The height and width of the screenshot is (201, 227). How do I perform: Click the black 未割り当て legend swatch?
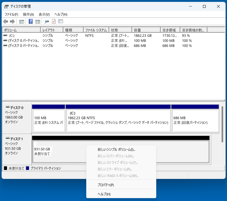[x=5, y=168]
